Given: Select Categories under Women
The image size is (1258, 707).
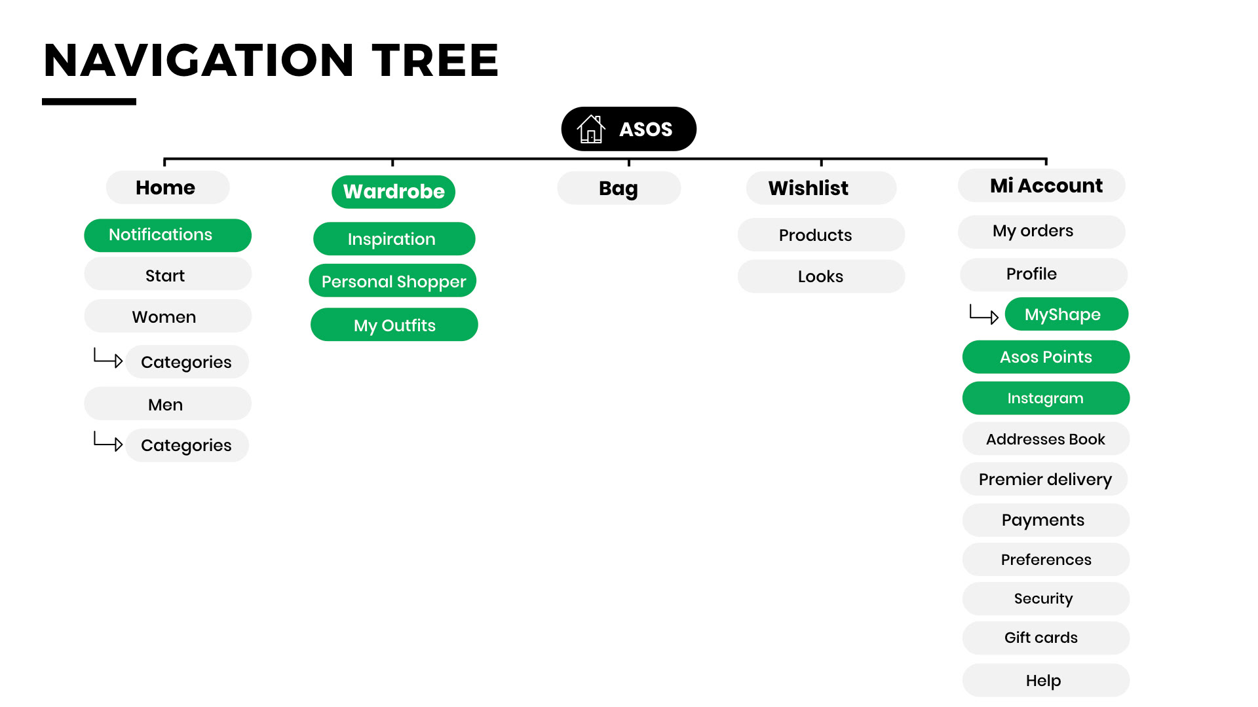Looking at the screenshot, I should click(x=187, y=362).
